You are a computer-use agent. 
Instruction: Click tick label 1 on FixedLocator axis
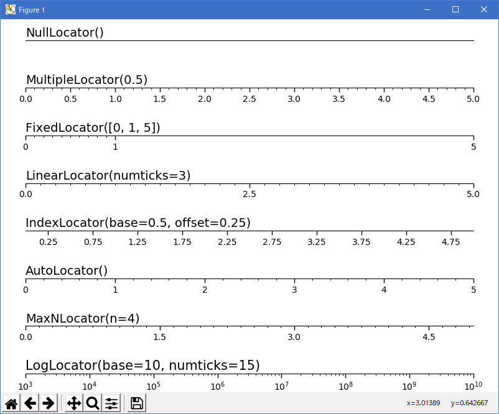click(115, 147)
